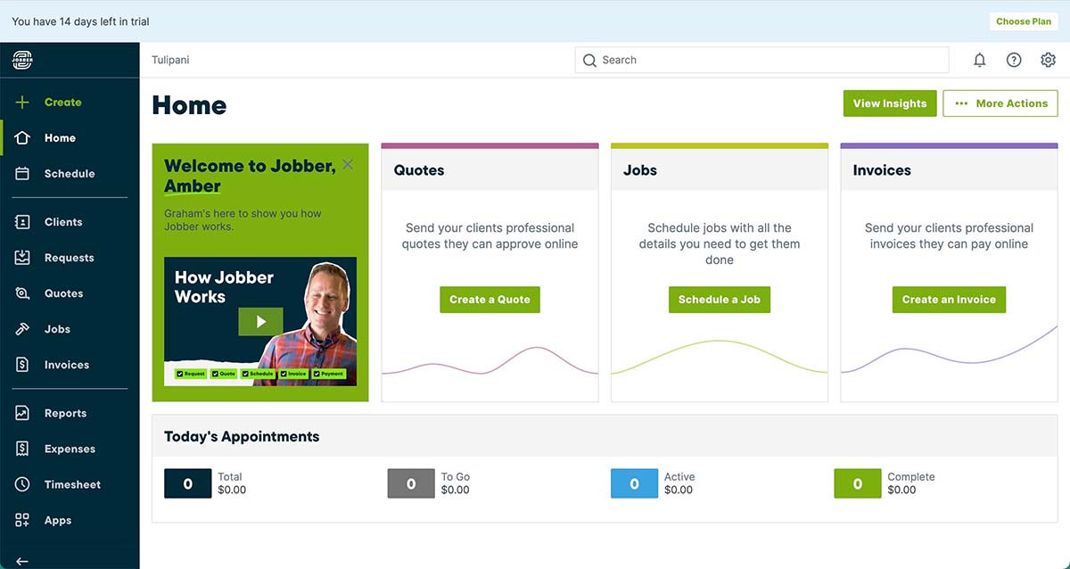The height and width of the screenshot is (569, 1070).
Task: Open the Expenses sidebar icon
Action: [x=21, y=448]
